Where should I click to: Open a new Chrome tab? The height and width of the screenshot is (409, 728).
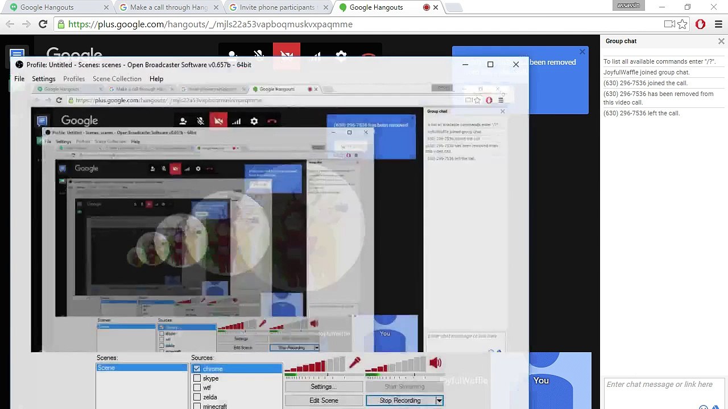pyautogui.click(x=453, y=7)
